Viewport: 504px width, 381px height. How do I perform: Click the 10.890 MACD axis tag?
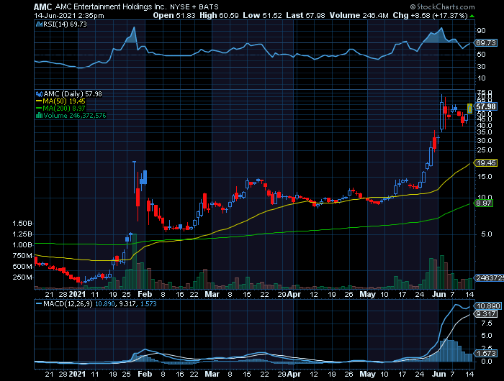[488, 306]
